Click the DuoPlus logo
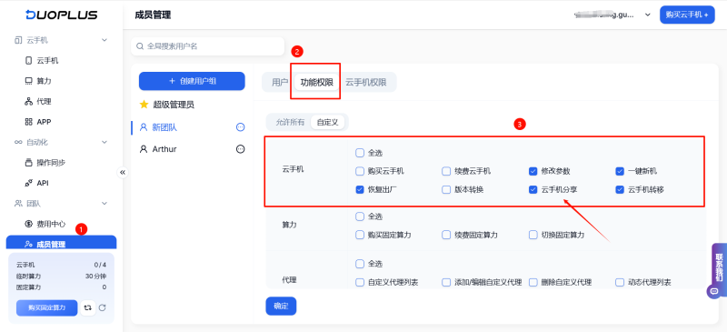 point(62,15)
